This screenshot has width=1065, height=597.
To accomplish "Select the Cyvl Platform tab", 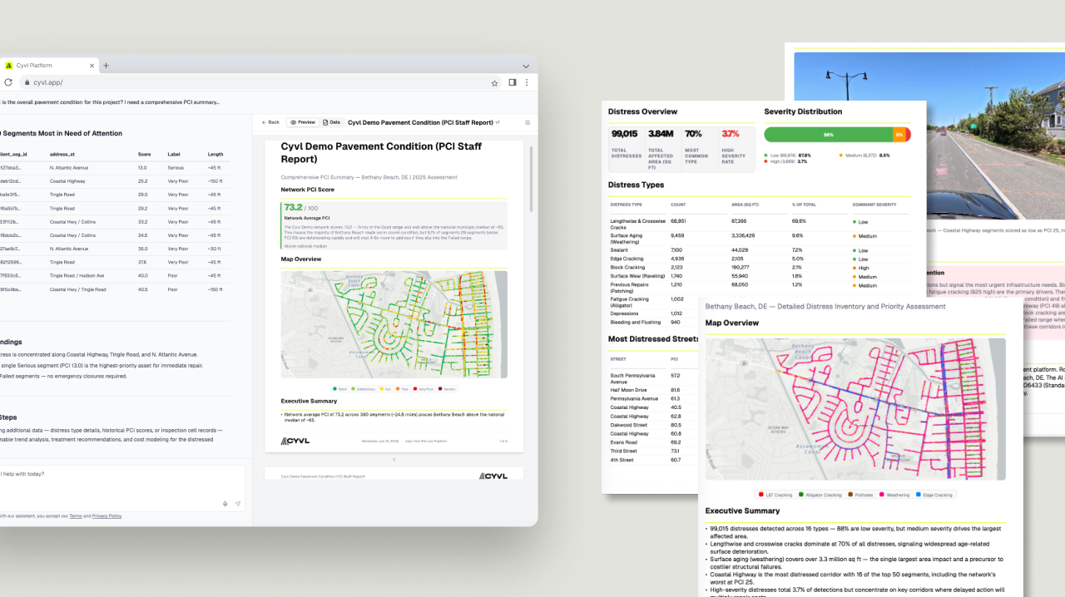I will click(x=48, y=65).
